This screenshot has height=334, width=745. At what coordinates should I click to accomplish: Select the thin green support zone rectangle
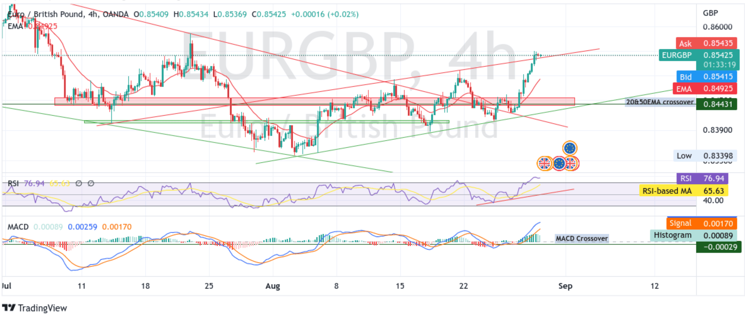(x=266, y=122)
